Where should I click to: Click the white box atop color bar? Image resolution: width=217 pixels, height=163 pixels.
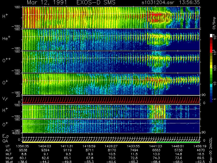(211, 36)
